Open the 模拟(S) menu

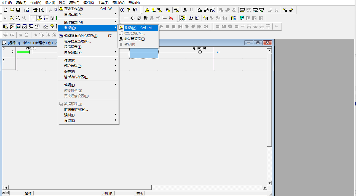pos(89,3)
